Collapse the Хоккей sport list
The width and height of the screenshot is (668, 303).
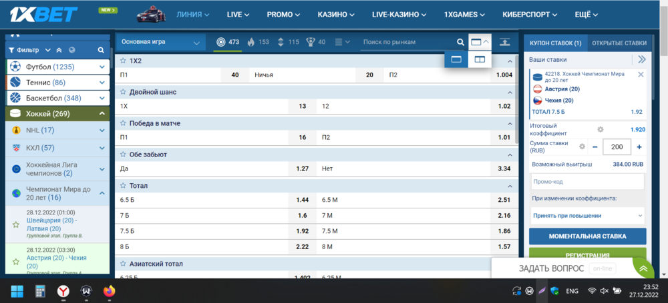coord(102,113)
